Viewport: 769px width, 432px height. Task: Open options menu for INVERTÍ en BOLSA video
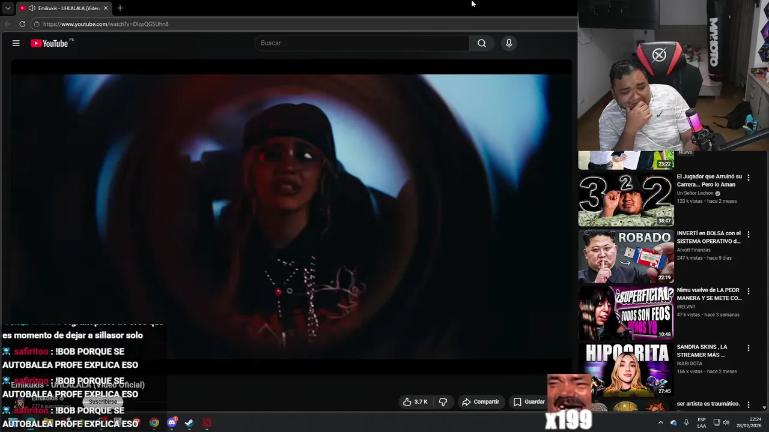749,235
